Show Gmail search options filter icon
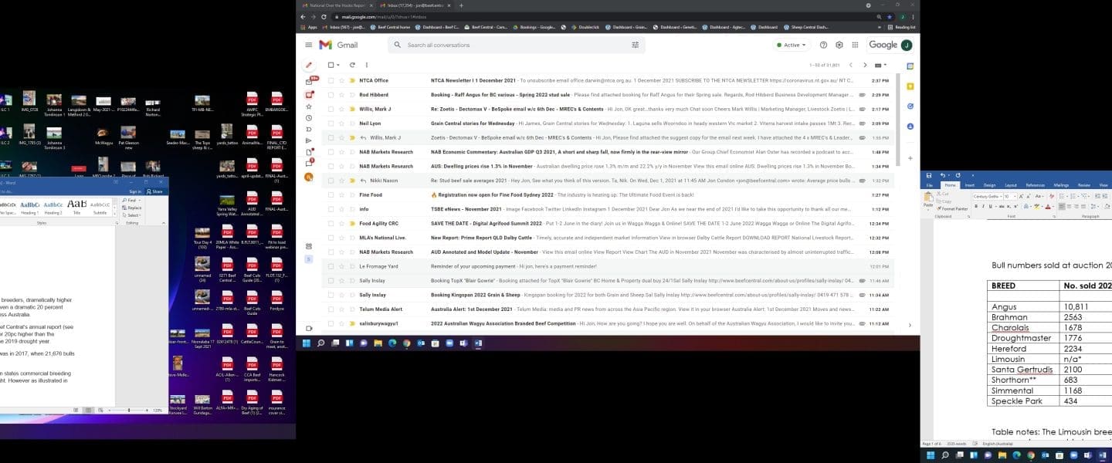The width and height of the screenshot is (1112, 463). (636, 45)
